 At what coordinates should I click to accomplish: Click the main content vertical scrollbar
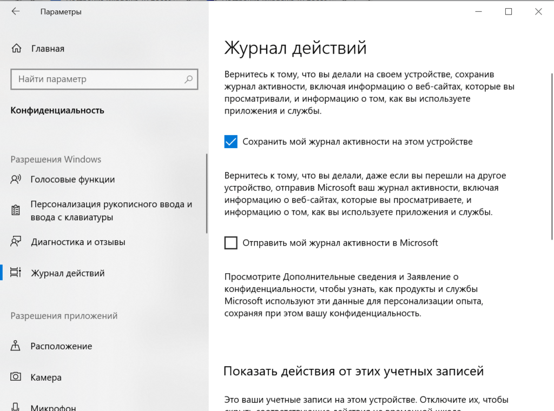coord(552,156)
